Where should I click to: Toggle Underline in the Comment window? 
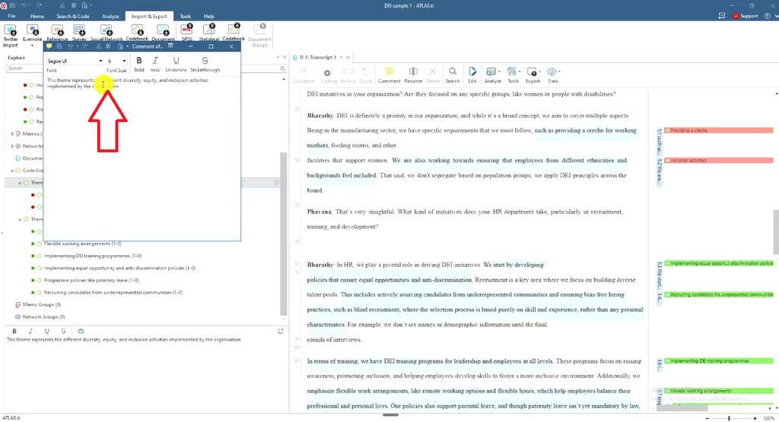point(176,64)
